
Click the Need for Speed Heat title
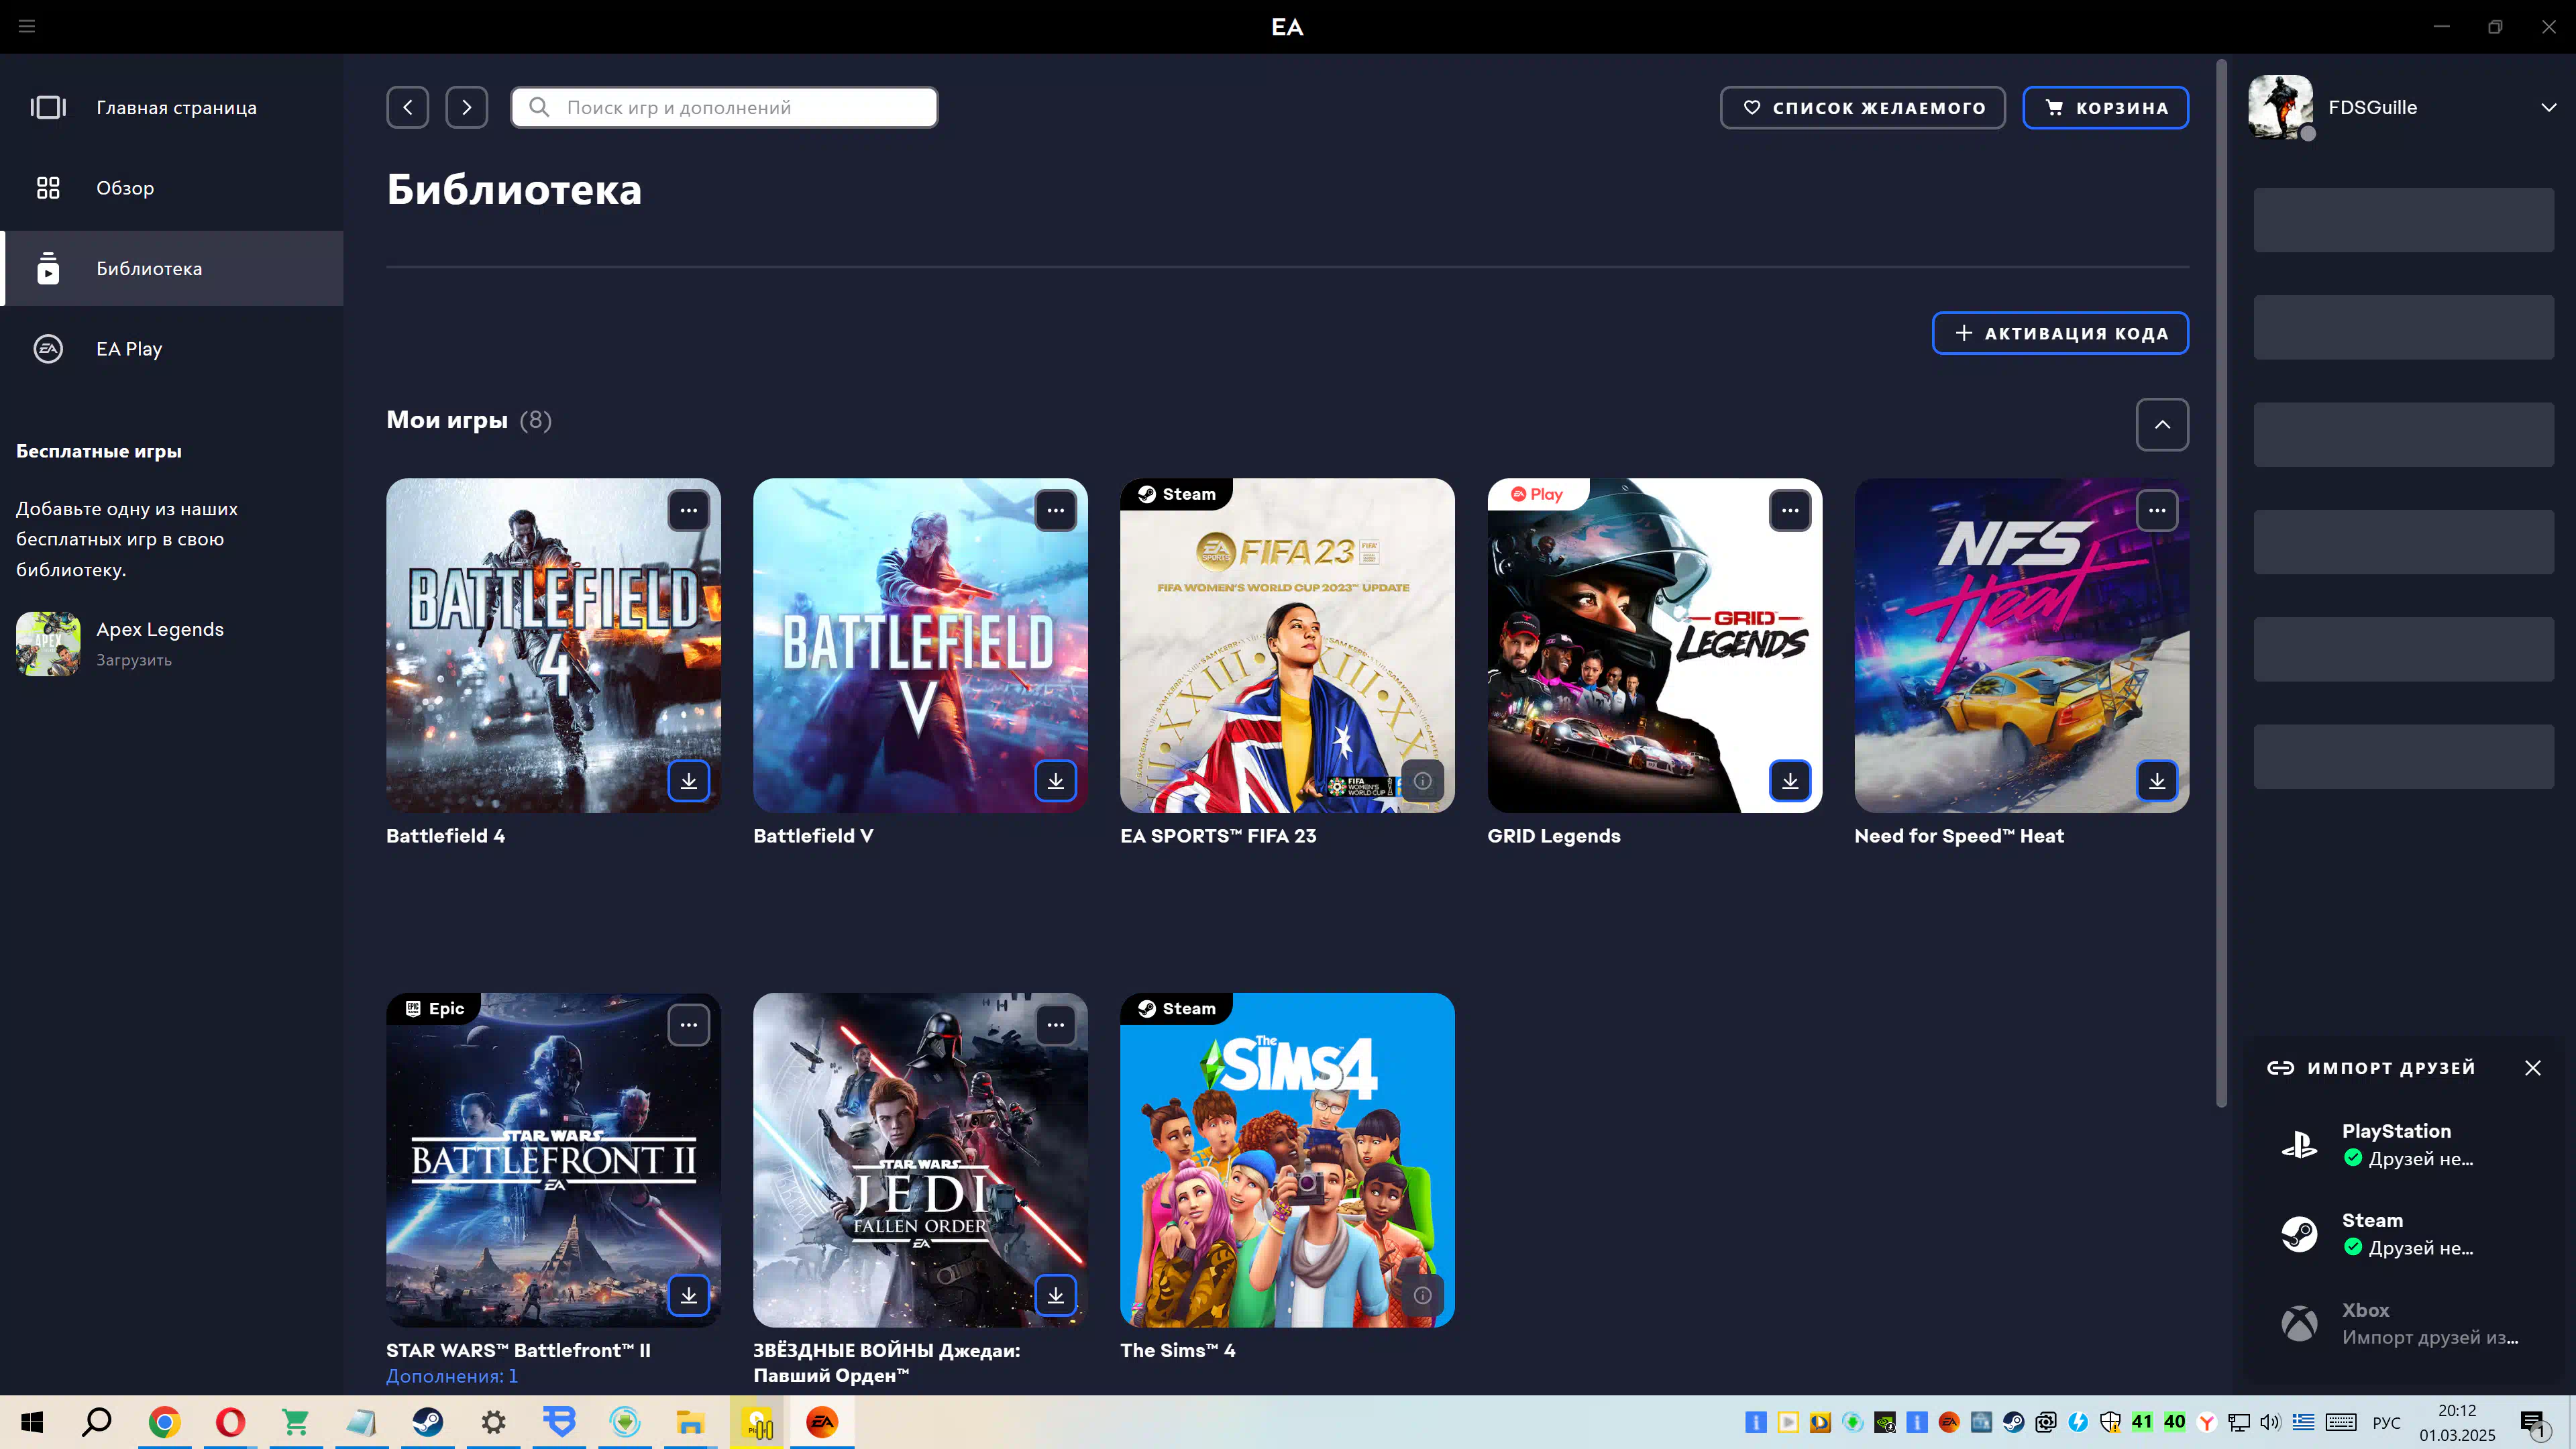point(1958,836)
